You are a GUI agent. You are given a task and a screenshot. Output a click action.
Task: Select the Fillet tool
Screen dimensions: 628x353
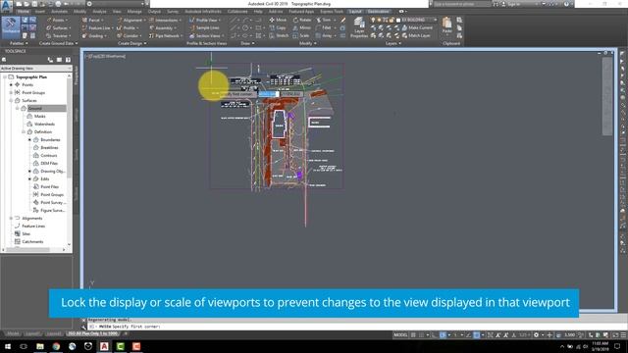pos(325,28)
